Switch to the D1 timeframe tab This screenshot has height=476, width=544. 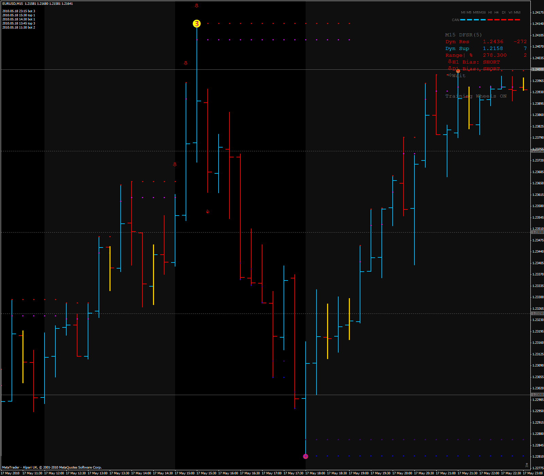click(504, 12)
